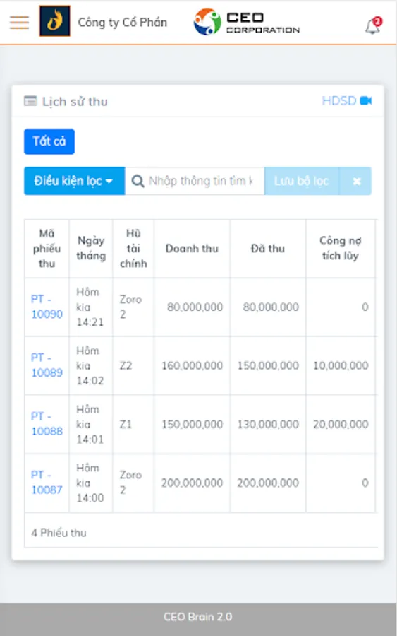
Task: Open receipt PT - 10088
Action: [x=47, y=424]
